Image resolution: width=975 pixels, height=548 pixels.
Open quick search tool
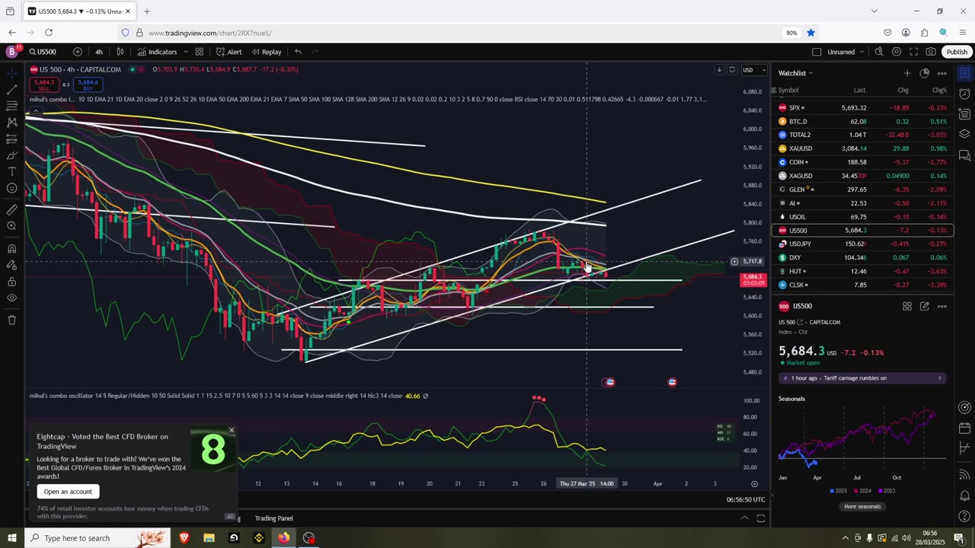point(879,52)
